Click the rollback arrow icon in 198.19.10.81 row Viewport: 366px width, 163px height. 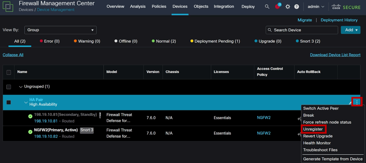point(299,119)
